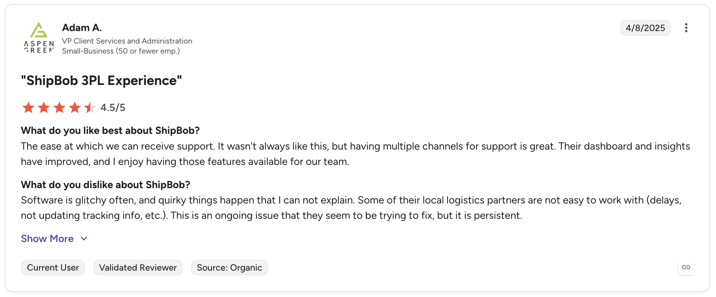Viewport: 716px width, 297px height.
Task: Click "What do you like best" heading
Action: coord(110,131)
